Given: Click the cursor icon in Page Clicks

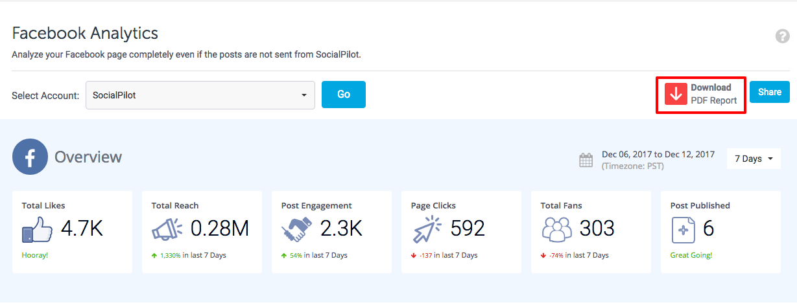Looking at the screenshot, I should point(427,229).
